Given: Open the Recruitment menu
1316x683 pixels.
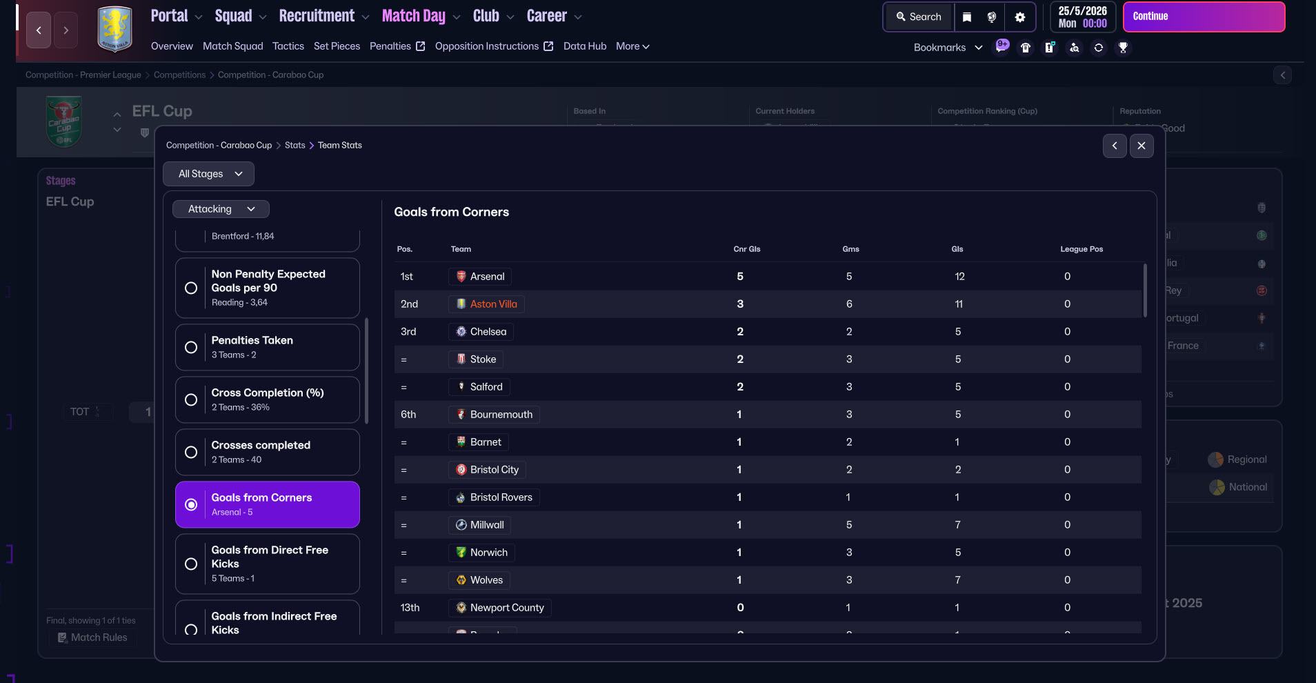Looking at the screenshot, I should [323, 16].
